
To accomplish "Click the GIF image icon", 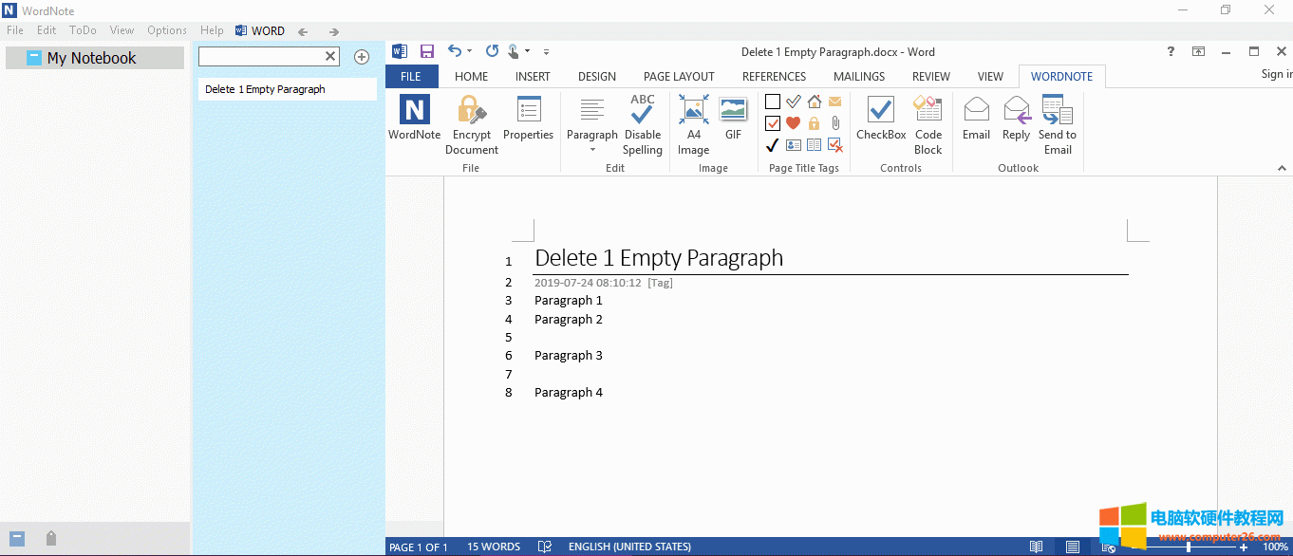I will (x=733, y=110).
